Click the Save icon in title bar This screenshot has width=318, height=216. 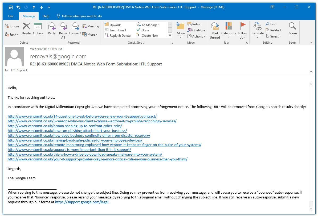click(x=10, y=7)
